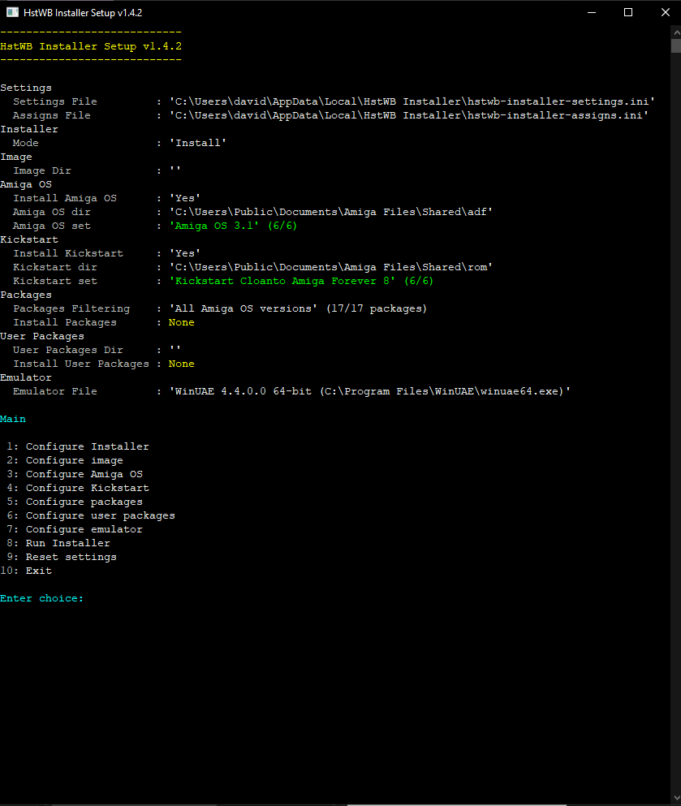Click the Amiga Files\Shared\rom path value
This screenshot has width=681, height=806.
coord(331,267)
